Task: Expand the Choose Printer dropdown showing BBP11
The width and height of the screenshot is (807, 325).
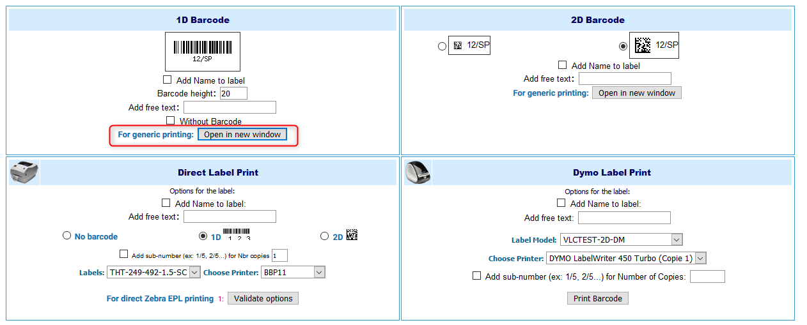Action: coord(294,272)
